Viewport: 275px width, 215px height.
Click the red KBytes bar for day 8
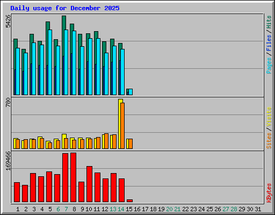click(x=73, y=177)
